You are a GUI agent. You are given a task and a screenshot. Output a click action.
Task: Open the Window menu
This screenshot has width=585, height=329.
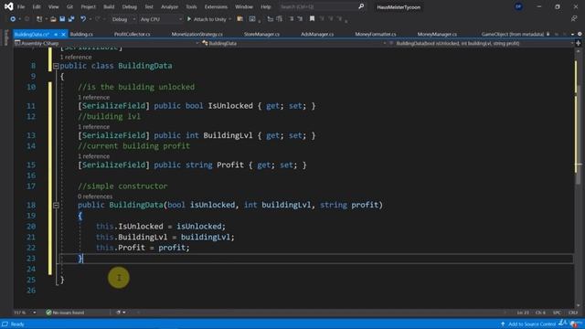click(x=244, y=6)
